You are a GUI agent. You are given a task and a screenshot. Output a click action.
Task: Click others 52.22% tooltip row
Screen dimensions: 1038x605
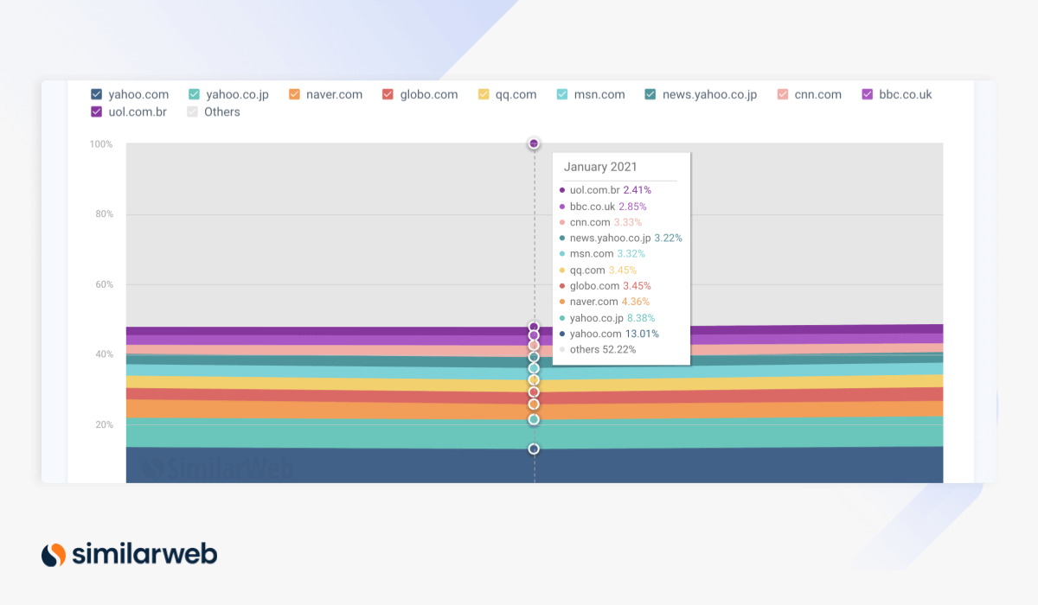coord(597,349)
